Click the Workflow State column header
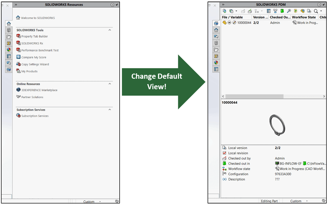Image resolution: width=328 pixels, height=205 pixels. tap(304, 17)
